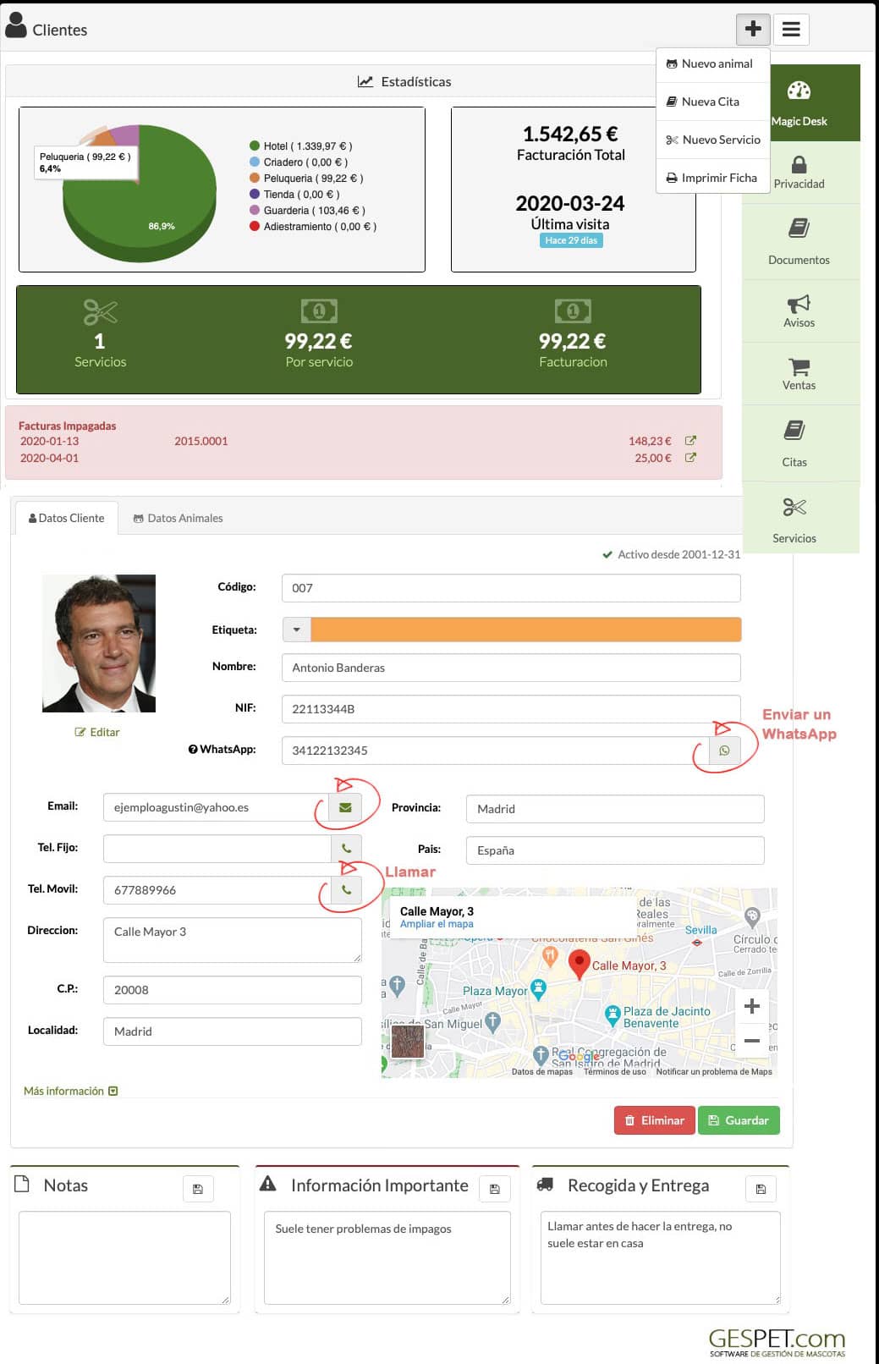This screenshot has width=879, height=1364.
Task: Click the orange Etiqueta color bar
Action: (x=525, y=630)
